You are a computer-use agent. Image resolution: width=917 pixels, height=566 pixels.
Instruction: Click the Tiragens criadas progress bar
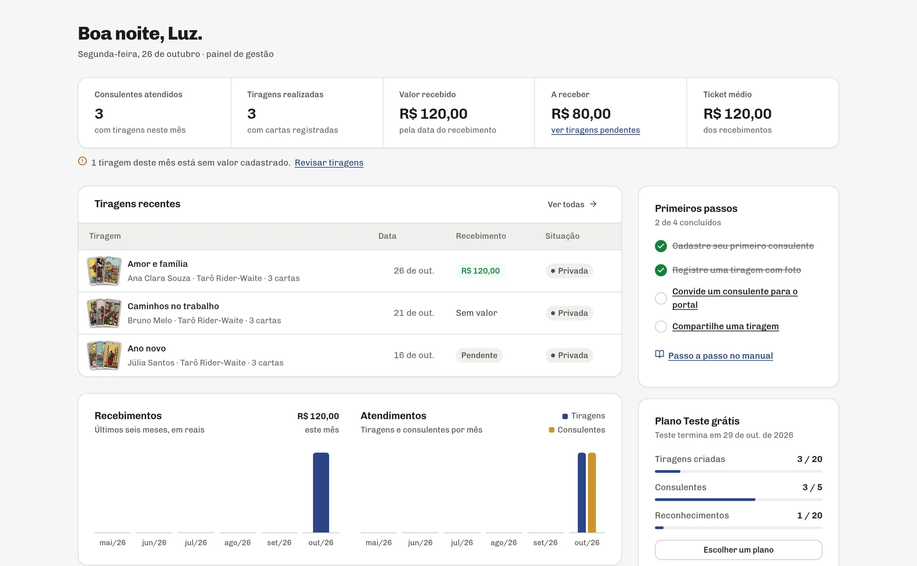pyautogui.click(x=738, y=471)
